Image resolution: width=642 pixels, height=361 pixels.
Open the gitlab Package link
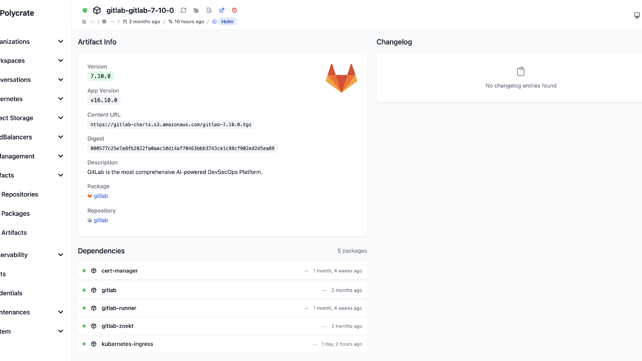(101, 196)
